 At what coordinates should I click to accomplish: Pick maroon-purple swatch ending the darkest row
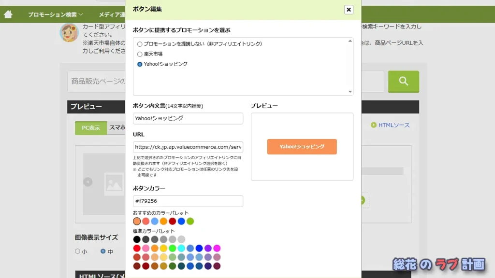click(217, 266)
